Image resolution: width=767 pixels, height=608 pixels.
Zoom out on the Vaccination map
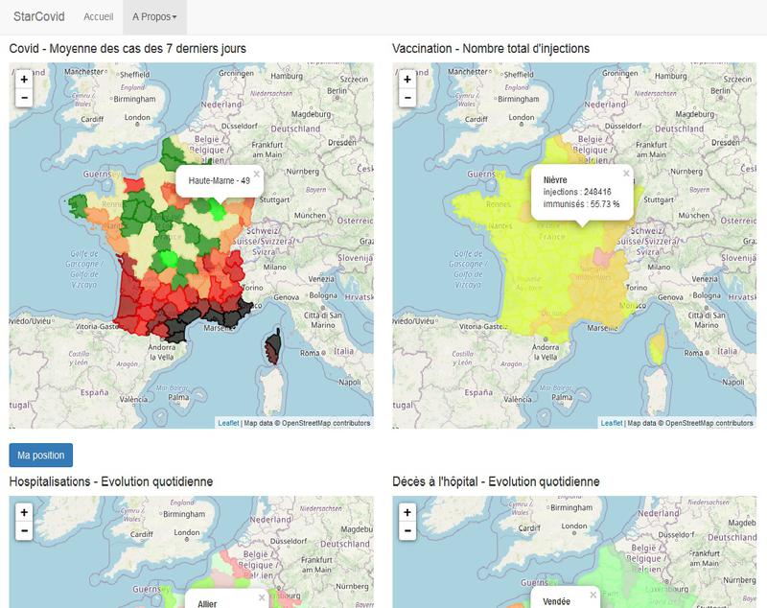(407, 98)
